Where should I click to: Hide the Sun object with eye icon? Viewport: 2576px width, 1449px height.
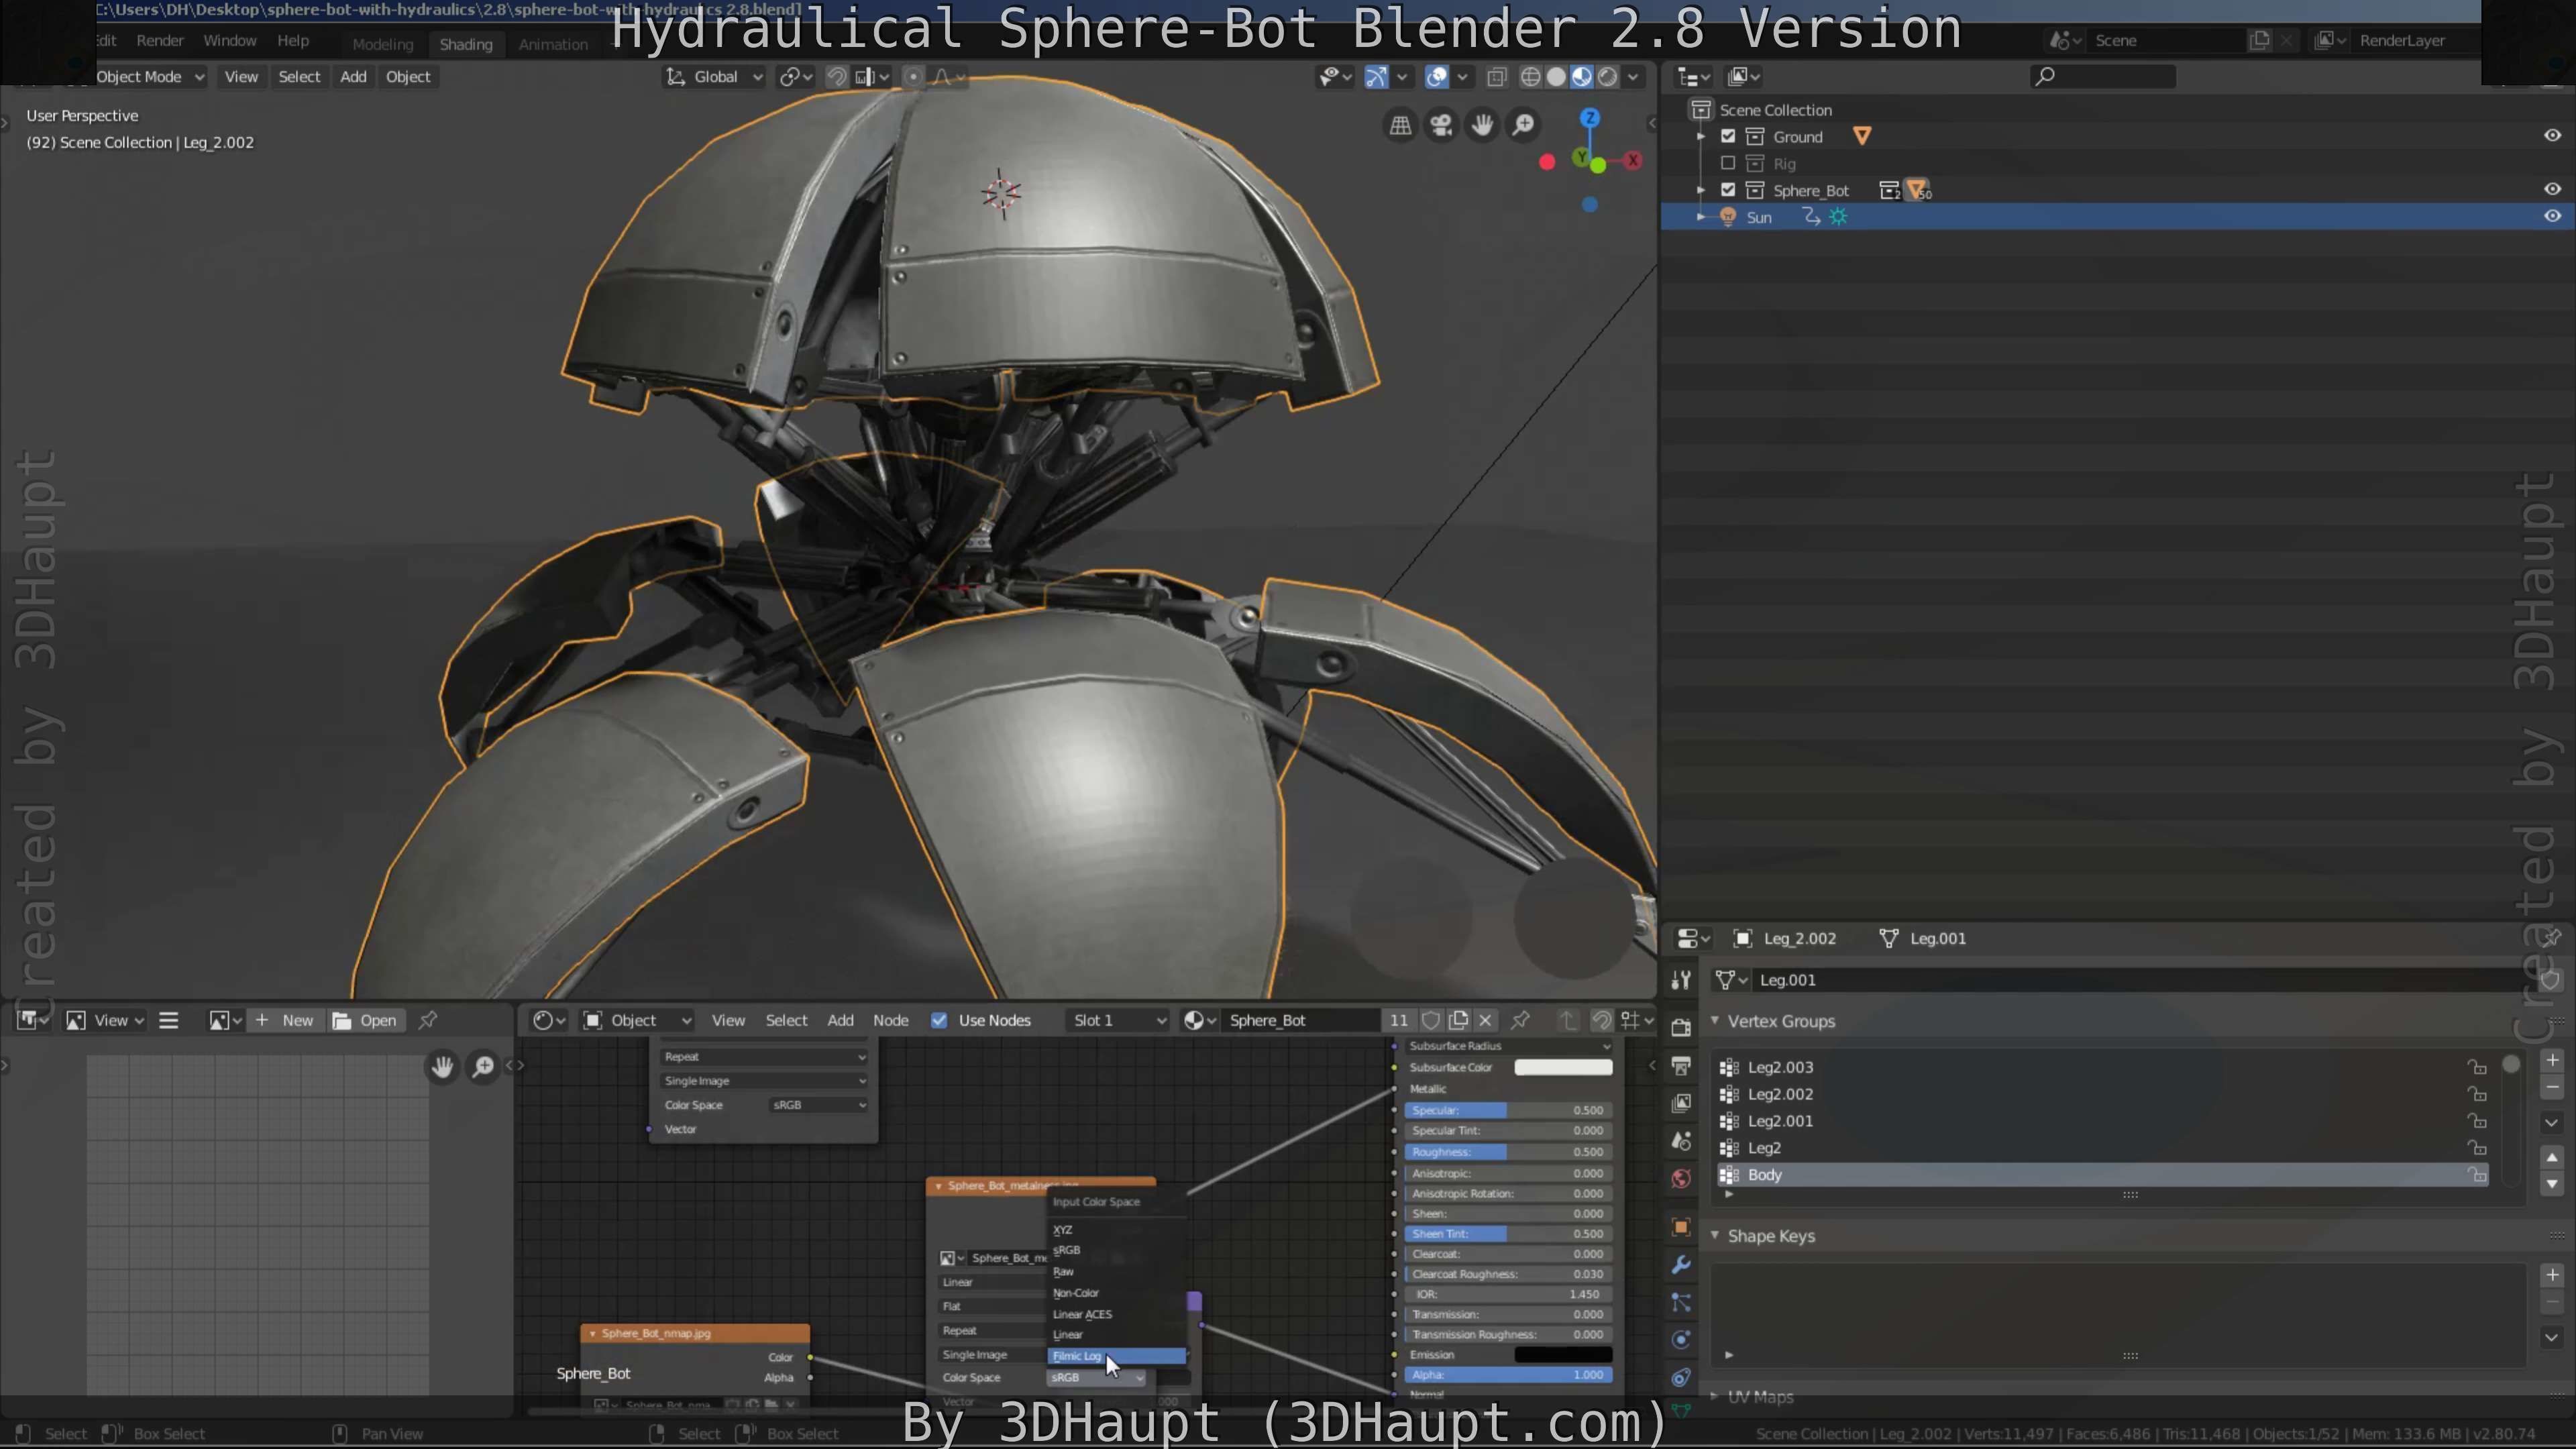[2552, 216]
